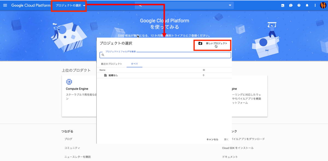The height and width of the screenshot is (161, 328).
Task: Click the 新しいプロジェクト button
Action: pyautogui.click(x=213, y=43)
